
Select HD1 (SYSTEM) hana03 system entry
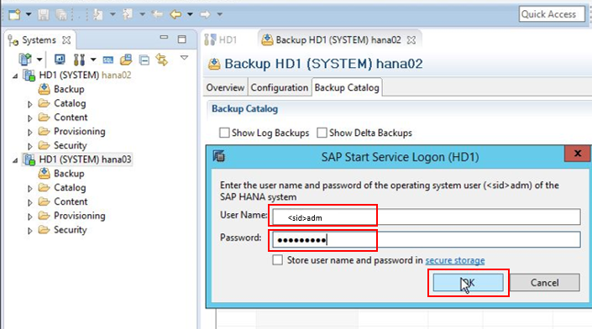[85, 159]
